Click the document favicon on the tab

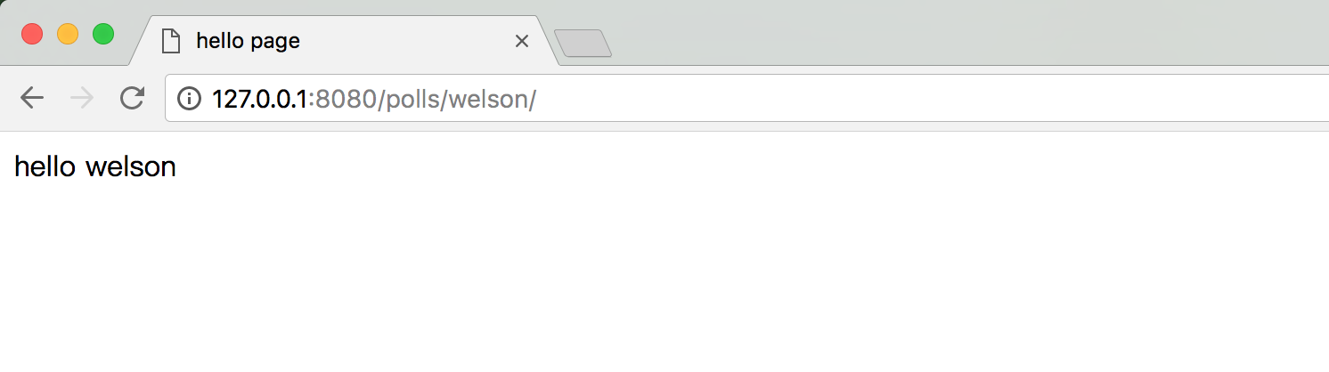[x=170, y=41]
